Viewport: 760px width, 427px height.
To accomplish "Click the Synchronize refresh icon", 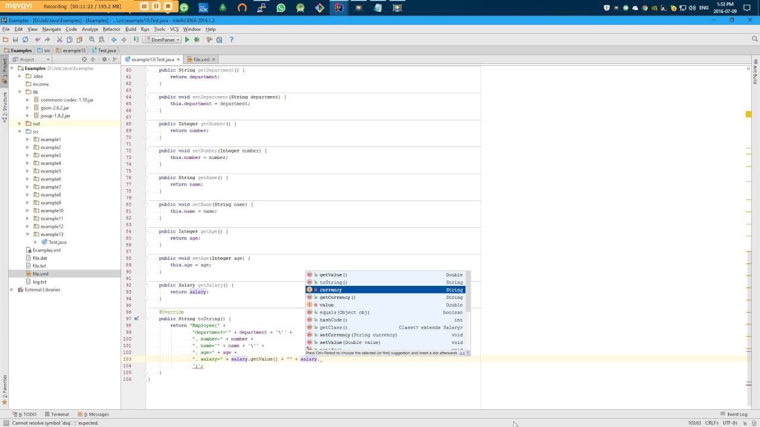I will (x=25, y=40).
